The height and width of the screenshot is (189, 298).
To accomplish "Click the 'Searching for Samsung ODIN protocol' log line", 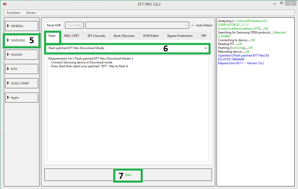I will pos(252,32).
